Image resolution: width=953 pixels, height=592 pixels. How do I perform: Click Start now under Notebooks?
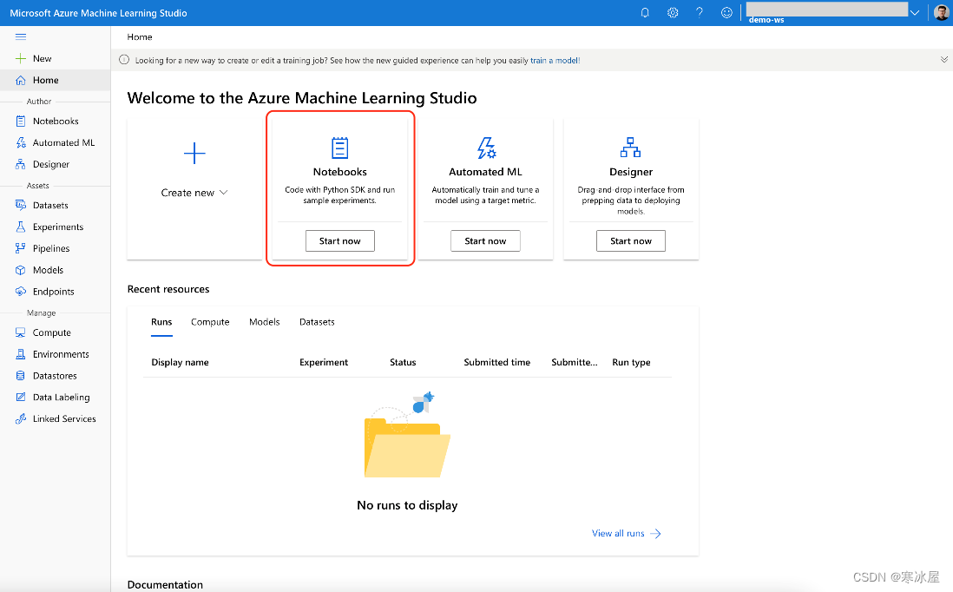[339, 240]
